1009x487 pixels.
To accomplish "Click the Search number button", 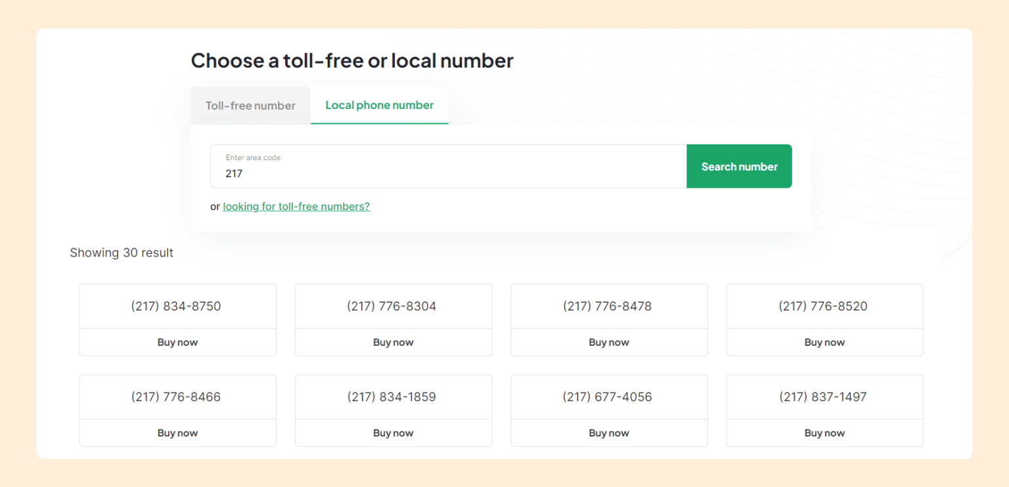I will pyautogui.click(x=739, y=166).
